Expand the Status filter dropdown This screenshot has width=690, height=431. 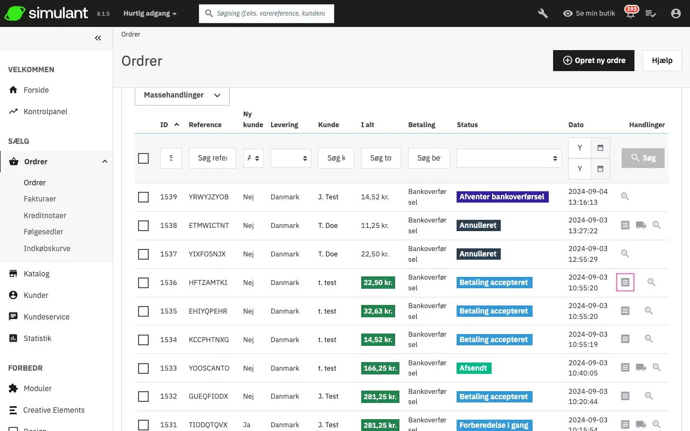pos(509,158)
